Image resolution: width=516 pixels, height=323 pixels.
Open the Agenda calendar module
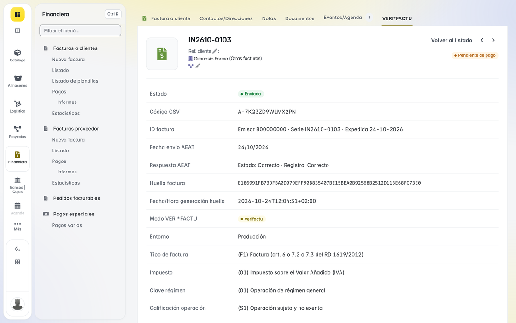click(x=18, y=208)
